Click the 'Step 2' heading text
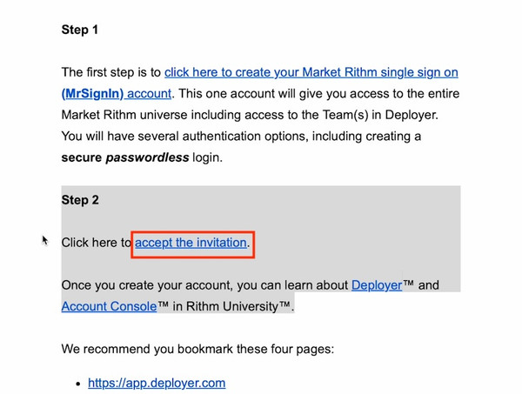This screenshot has width=522, height=394. [x=80, y=200]
